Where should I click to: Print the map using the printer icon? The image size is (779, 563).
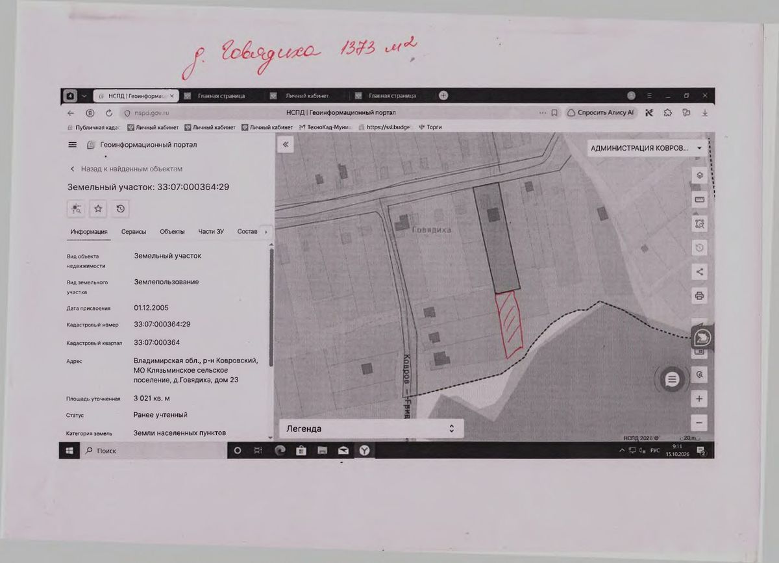(x=700, y=296)
